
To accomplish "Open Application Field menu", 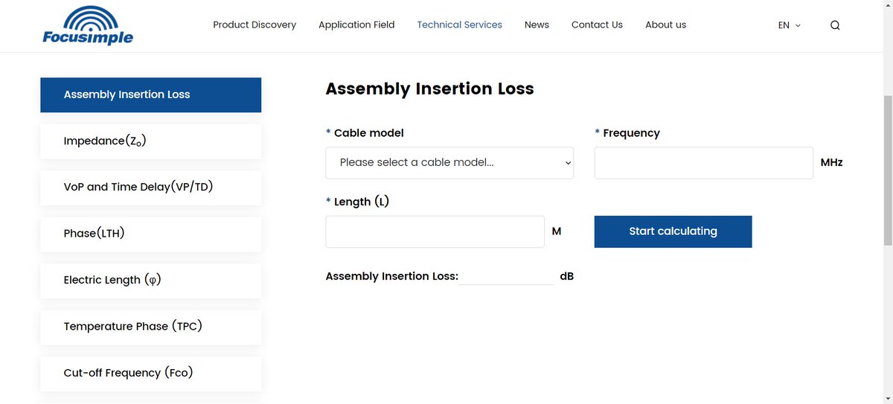I will [356, 25].
